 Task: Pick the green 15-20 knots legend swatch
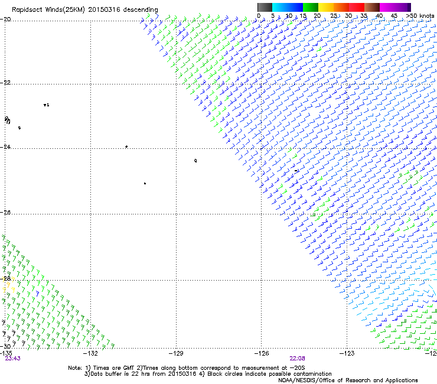point(311,7)
